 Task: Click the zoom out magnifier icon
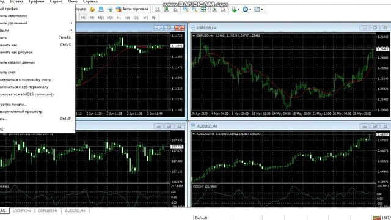pyautogui.click(x=194, y=9)
